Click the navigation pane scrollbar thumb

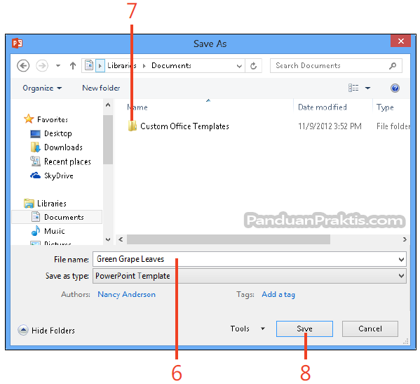tap(108, 140)
